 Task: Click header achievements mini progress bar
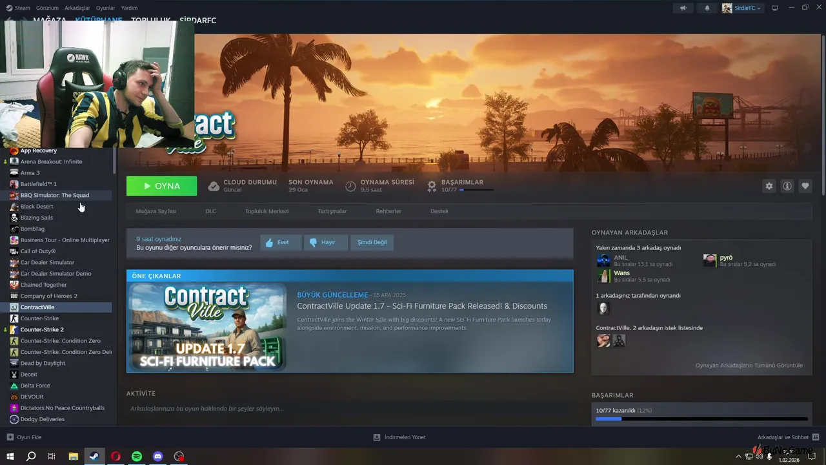(476, 190)
